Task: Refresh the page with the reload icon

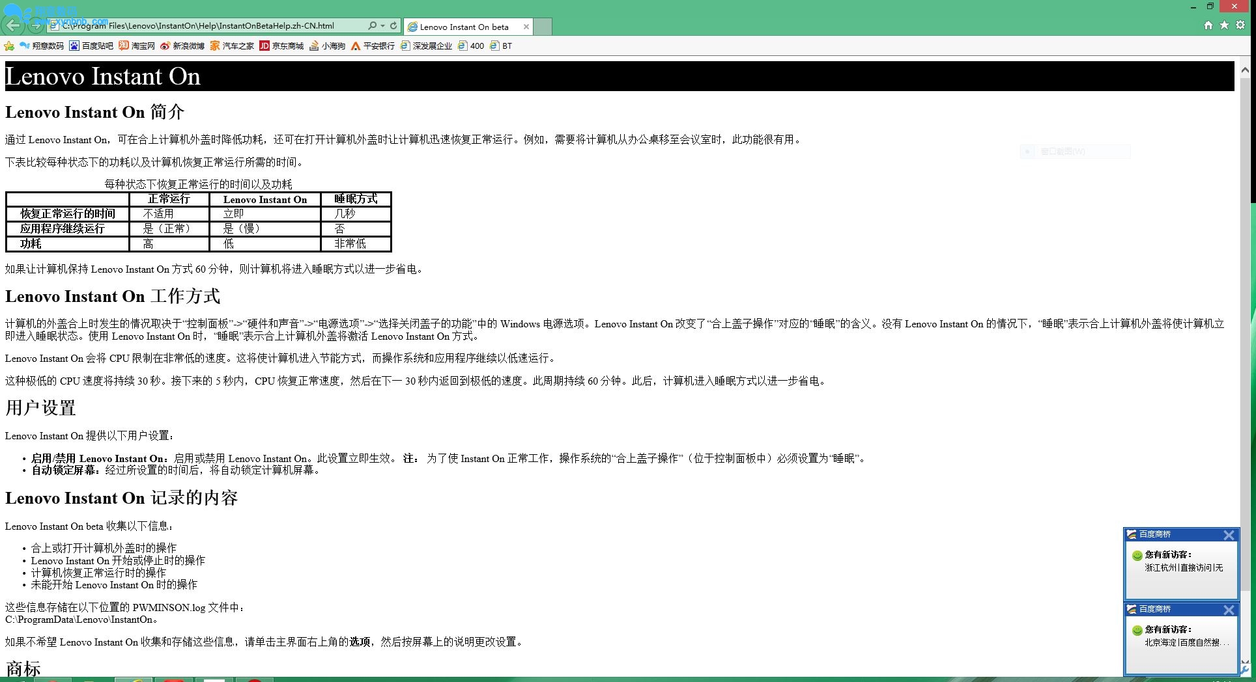Action: point(393,26)
